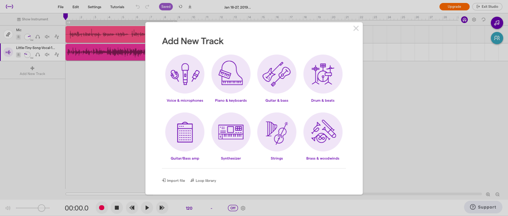Choose the Piano & keyboards icon
Viewport: 508px width, 216px height.
[231, 74]
